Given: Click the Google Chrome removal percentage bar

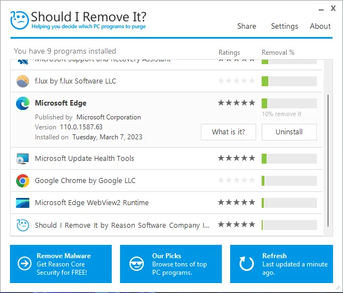Looking at the screenshot, I should point(289,181).
